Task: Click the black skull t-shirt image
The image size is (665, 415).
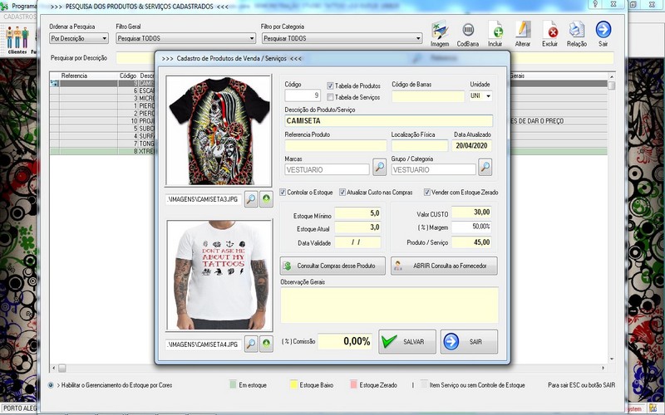Action: 219,130
